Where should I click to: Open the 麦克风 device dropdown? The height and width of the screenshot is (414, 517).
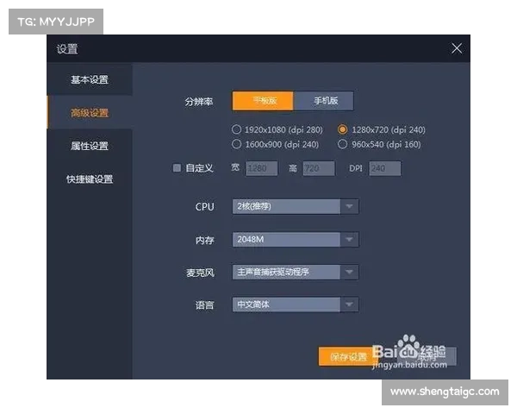click(296, 272)
